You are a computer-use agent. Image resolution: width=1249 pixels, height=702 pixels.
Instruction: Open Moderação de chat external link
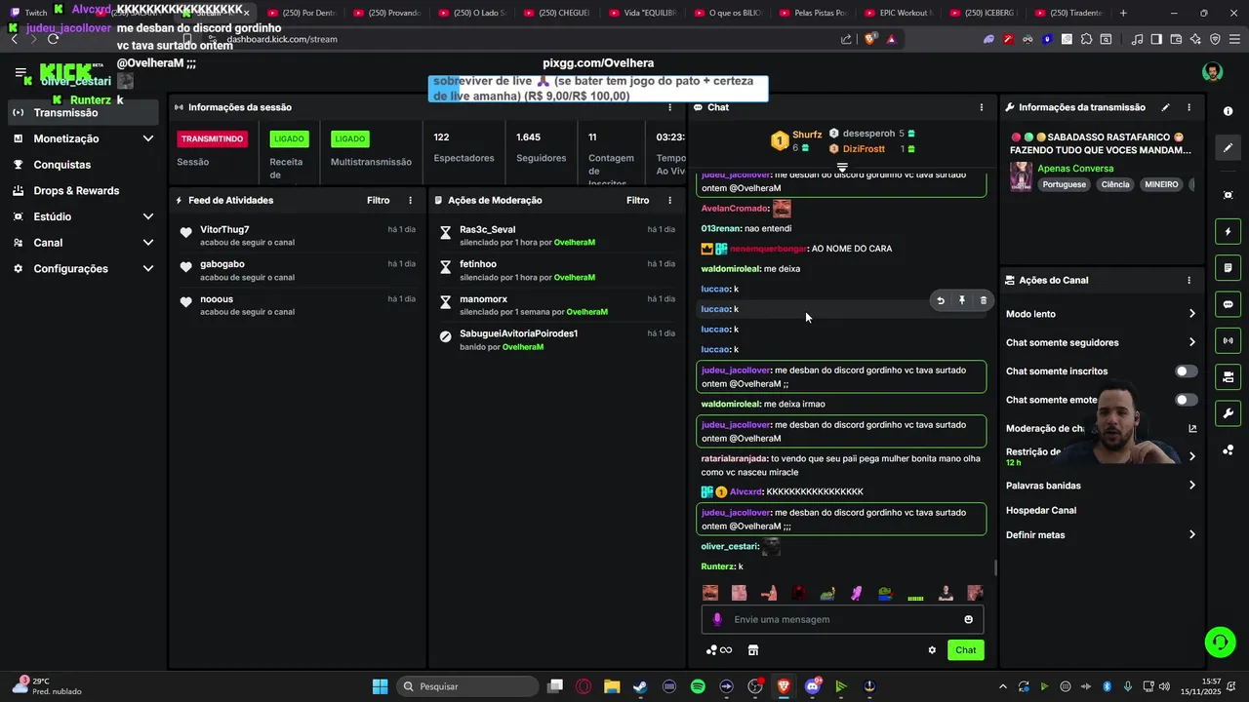pyautogui.click(x=1192, y=428)
